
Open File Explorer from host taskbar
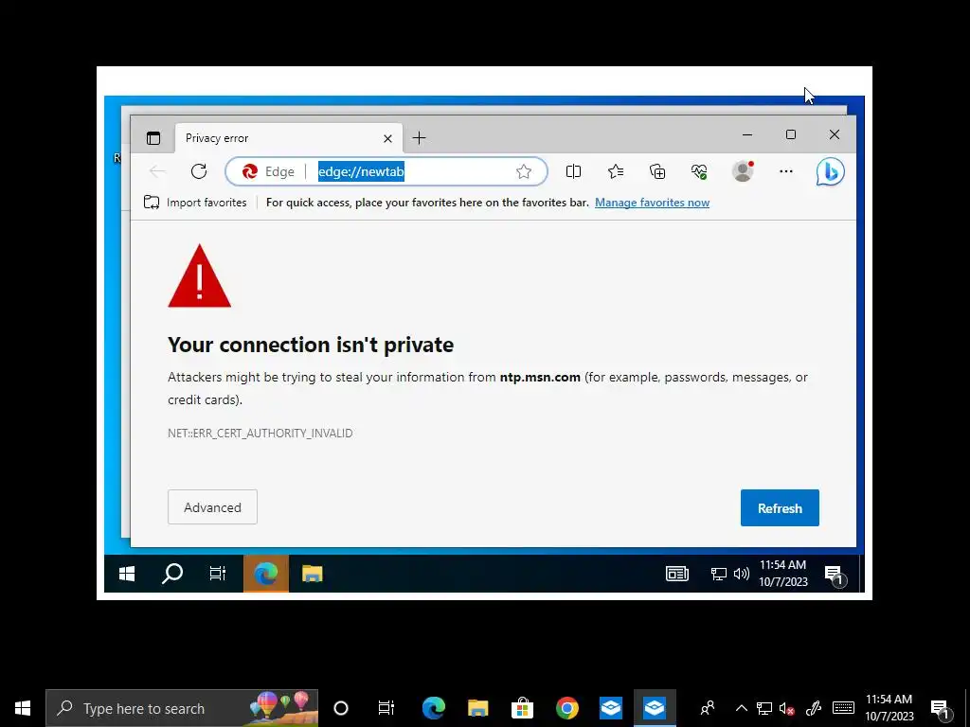[x=477, y=708]
